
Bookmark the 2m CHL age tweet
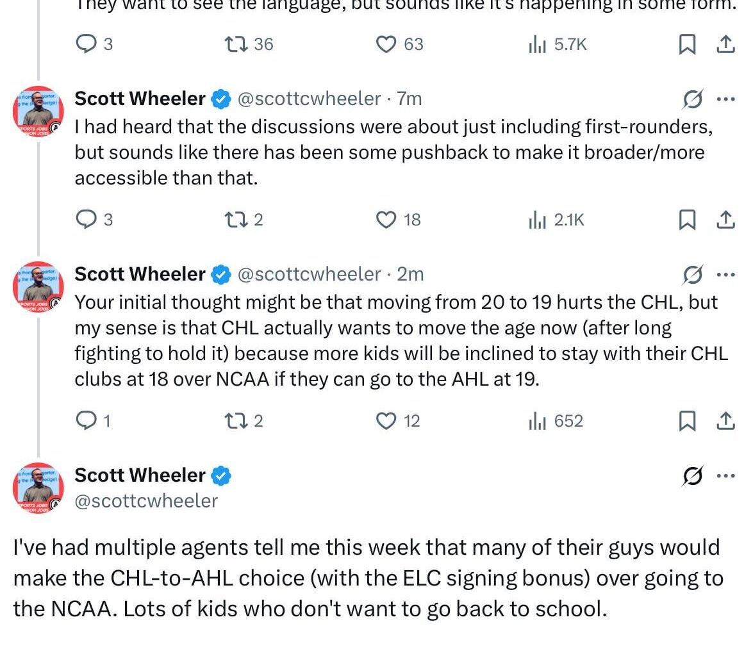coord(687,421)
